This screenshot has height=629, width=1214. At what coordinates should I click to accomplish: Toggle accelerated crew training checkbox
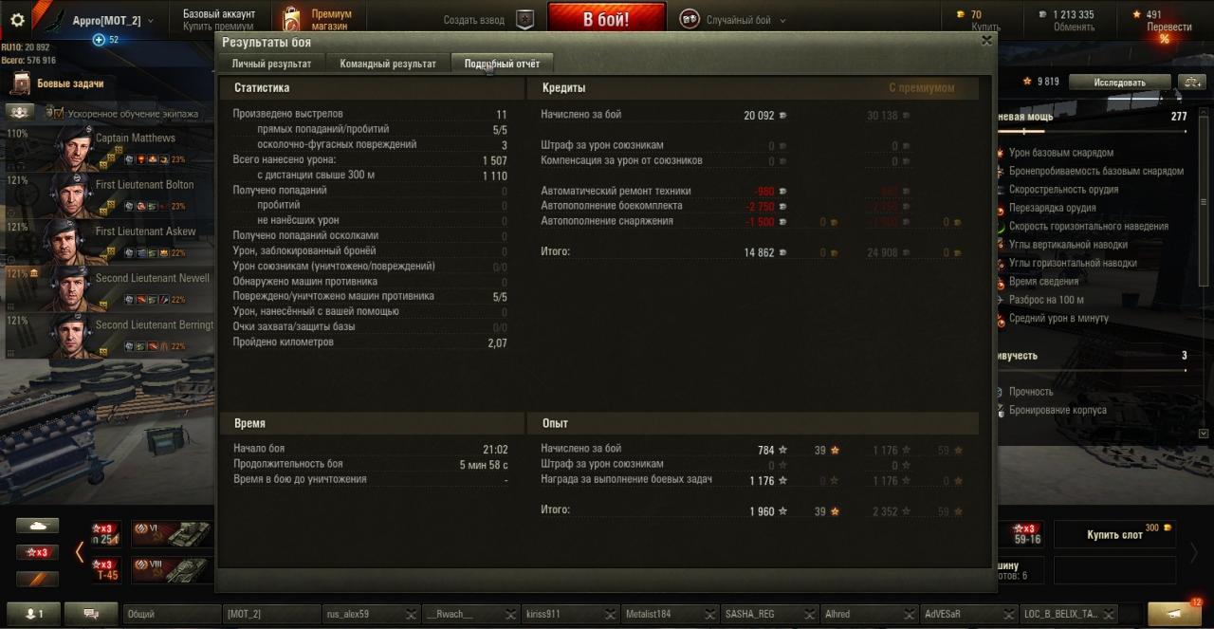(x=58, y=113)
